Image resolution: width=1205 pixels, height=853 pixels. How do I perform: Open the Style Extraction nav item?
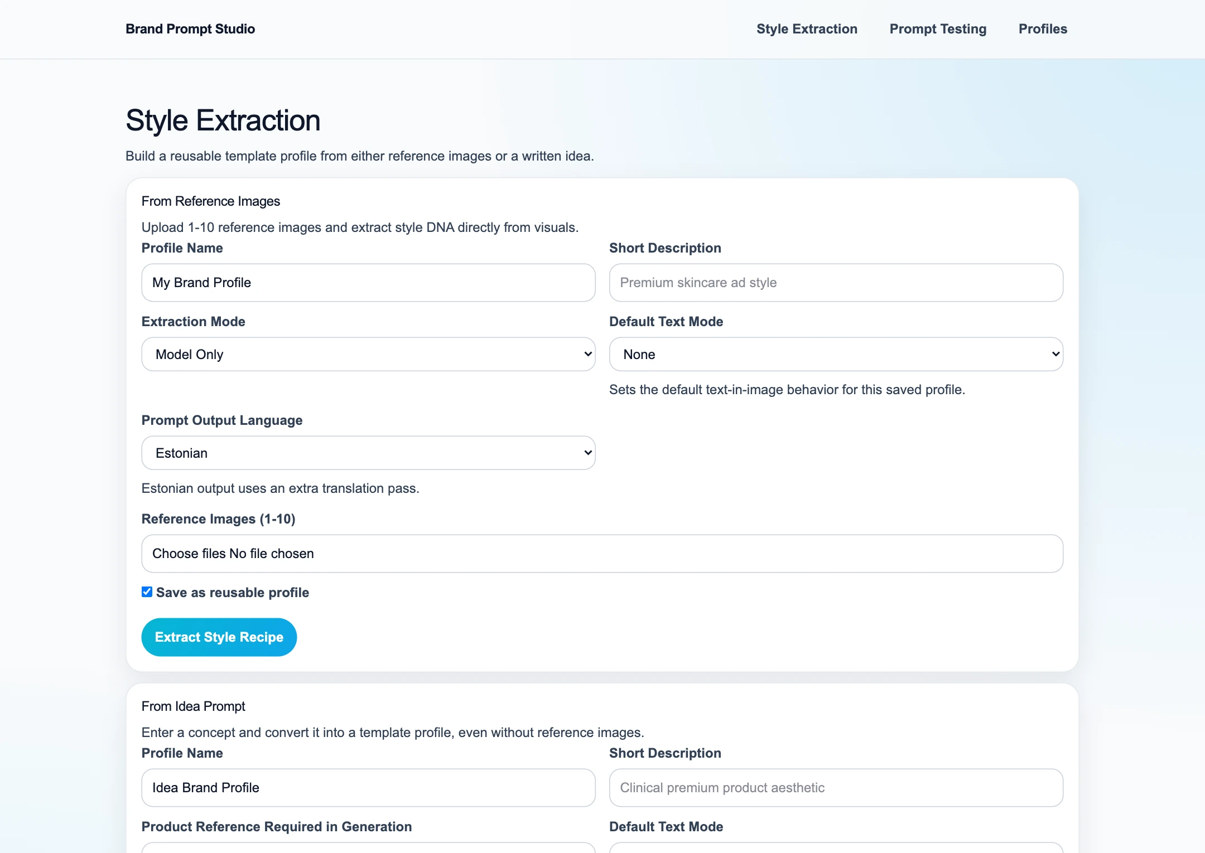click(807, 29)
